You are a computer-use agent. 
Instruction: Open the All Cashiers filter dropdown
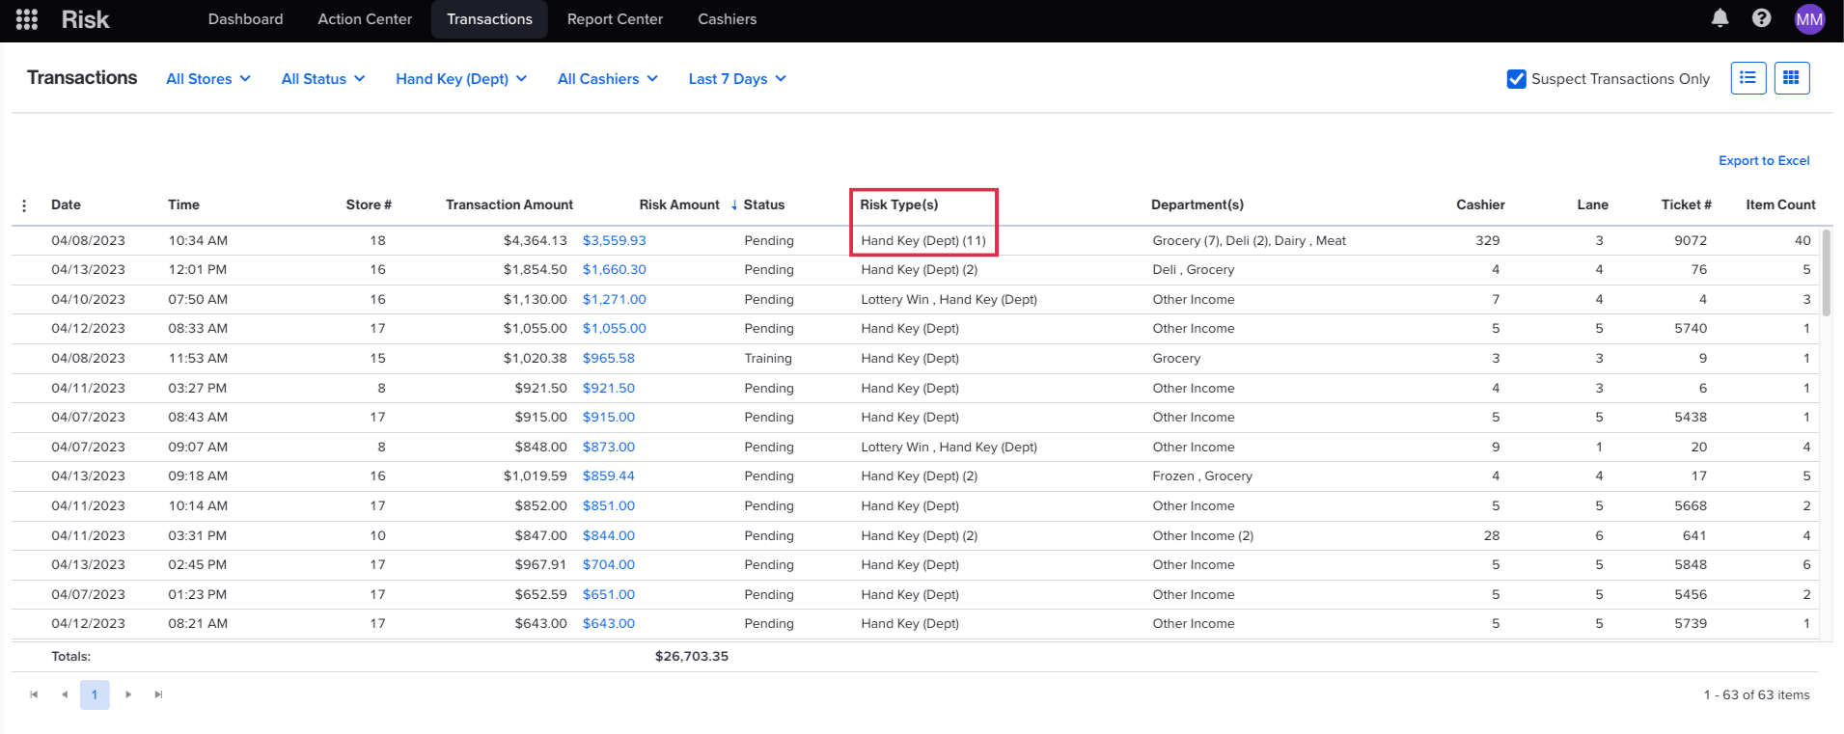pyautogui.click(x=608, y=79)
